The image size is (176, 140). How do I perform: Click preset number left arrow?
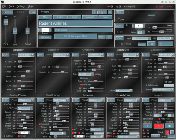[x=40, y=30]
